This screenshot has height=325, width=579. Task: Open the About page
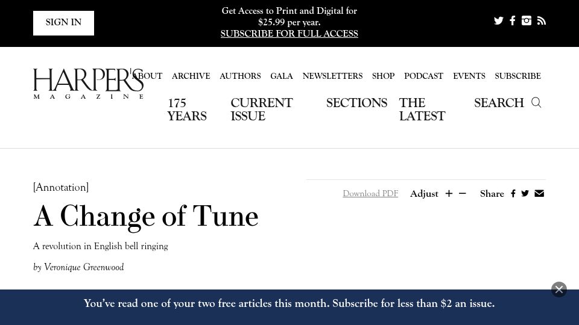(x=147, y=76)
